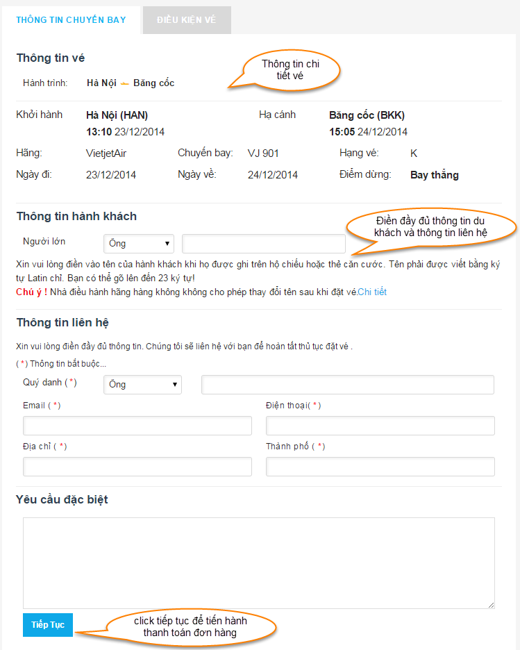Click the Người lớn passenger name field
The height and width of the screenshot is (650, 520).
click(264, 243)
